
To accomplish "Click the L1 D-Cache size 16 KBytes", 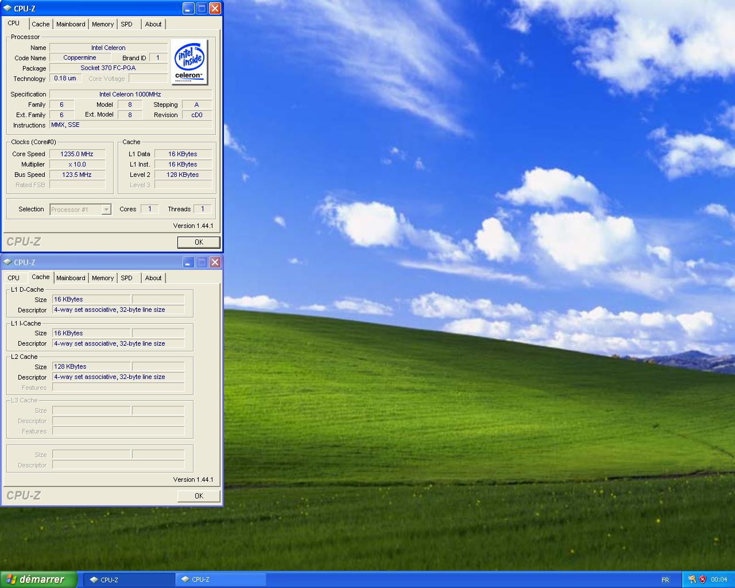I will pos(91,299).
